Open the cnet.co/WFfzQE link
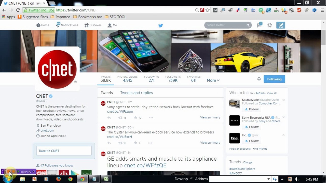326x183 pixels. pos(145,165)
